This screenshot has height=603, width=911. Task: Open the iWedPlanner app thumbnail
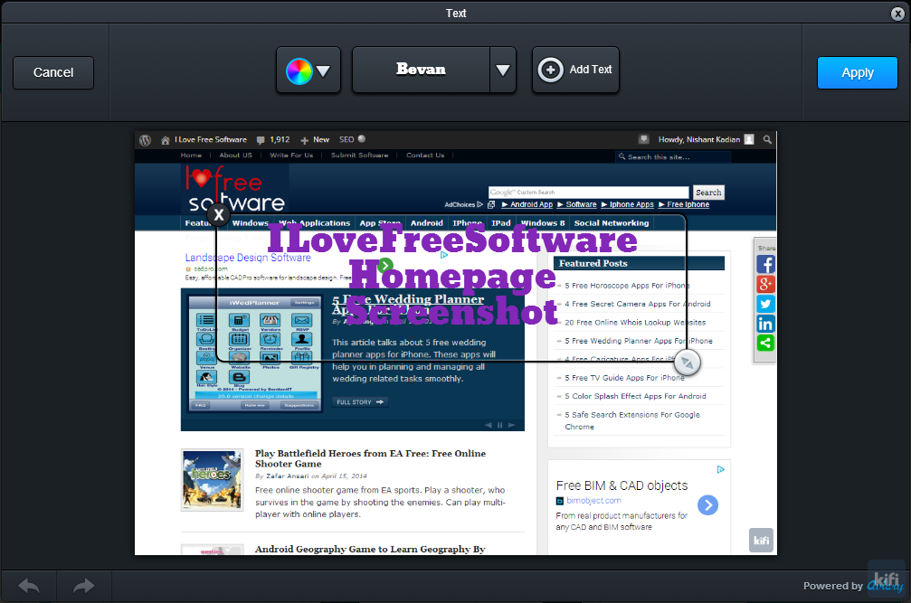click(x=255, y=354)
